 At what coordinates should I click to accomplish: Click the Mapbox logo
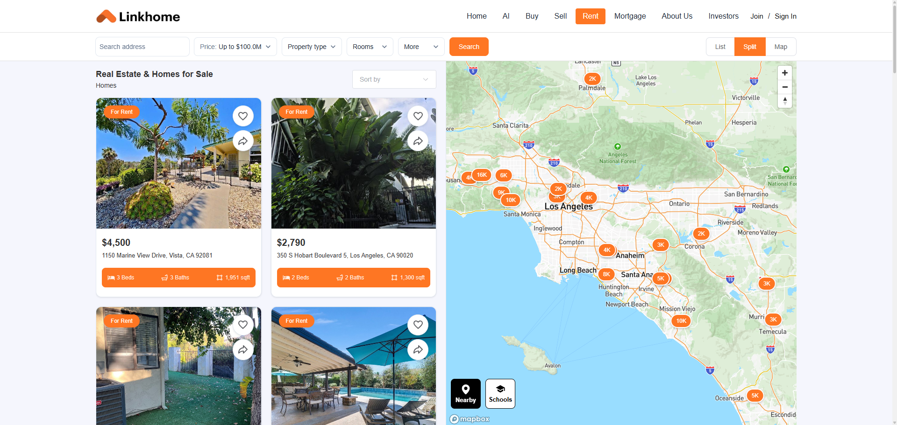470,419
